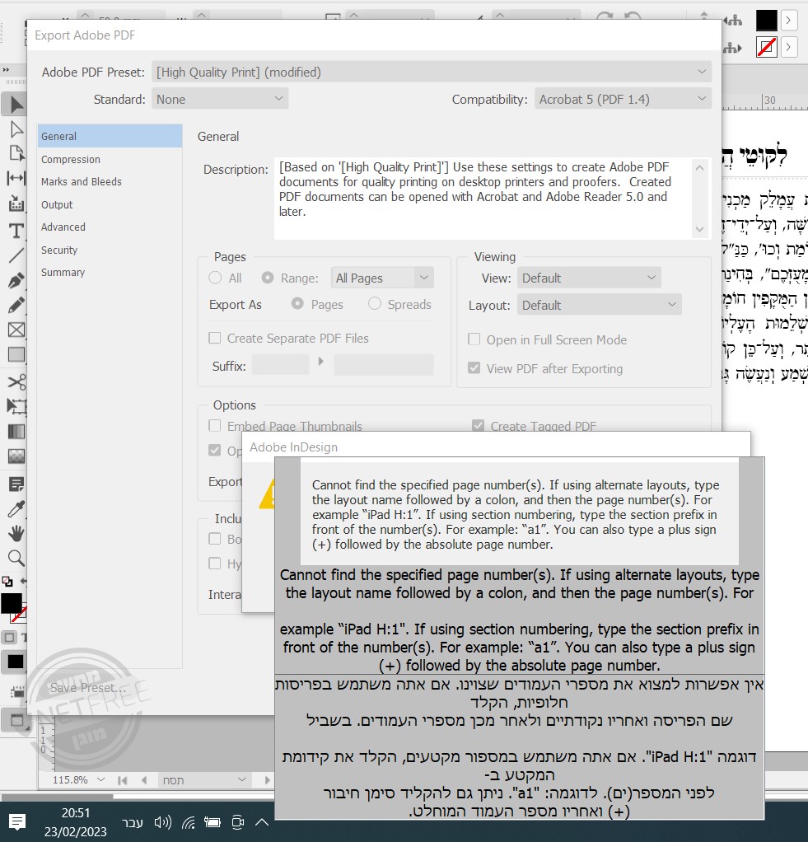Go to first page button in status bar
This screenshot has height=842, width=808.
pyautogui.click(x=123, y=779)
